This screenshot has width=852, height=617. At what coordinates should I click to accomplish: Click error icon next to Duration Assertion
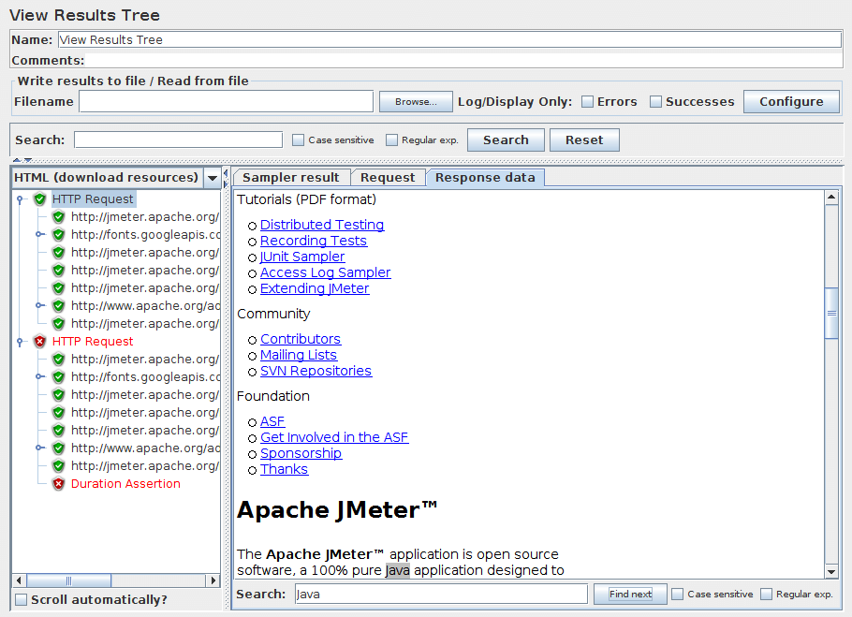(56, 483)
